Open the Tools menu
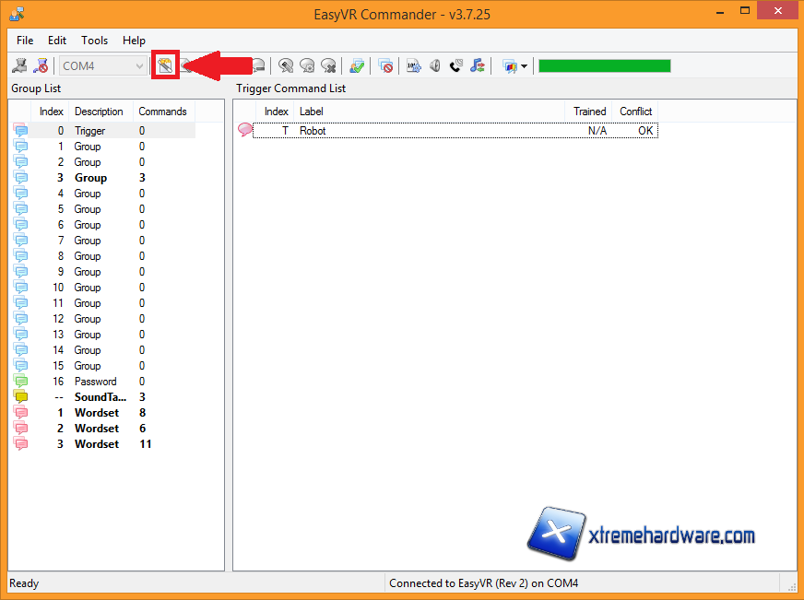804x600 pixels. (x=94, y=41)
